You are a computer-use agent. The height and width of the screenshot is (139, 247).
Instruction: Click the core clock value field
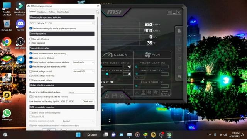point(127,66)
